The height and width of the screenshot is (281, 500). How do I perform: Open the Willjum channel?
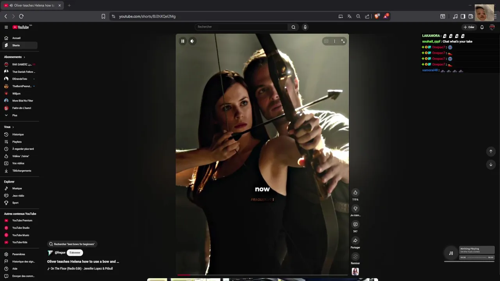[x=20, y=94]
